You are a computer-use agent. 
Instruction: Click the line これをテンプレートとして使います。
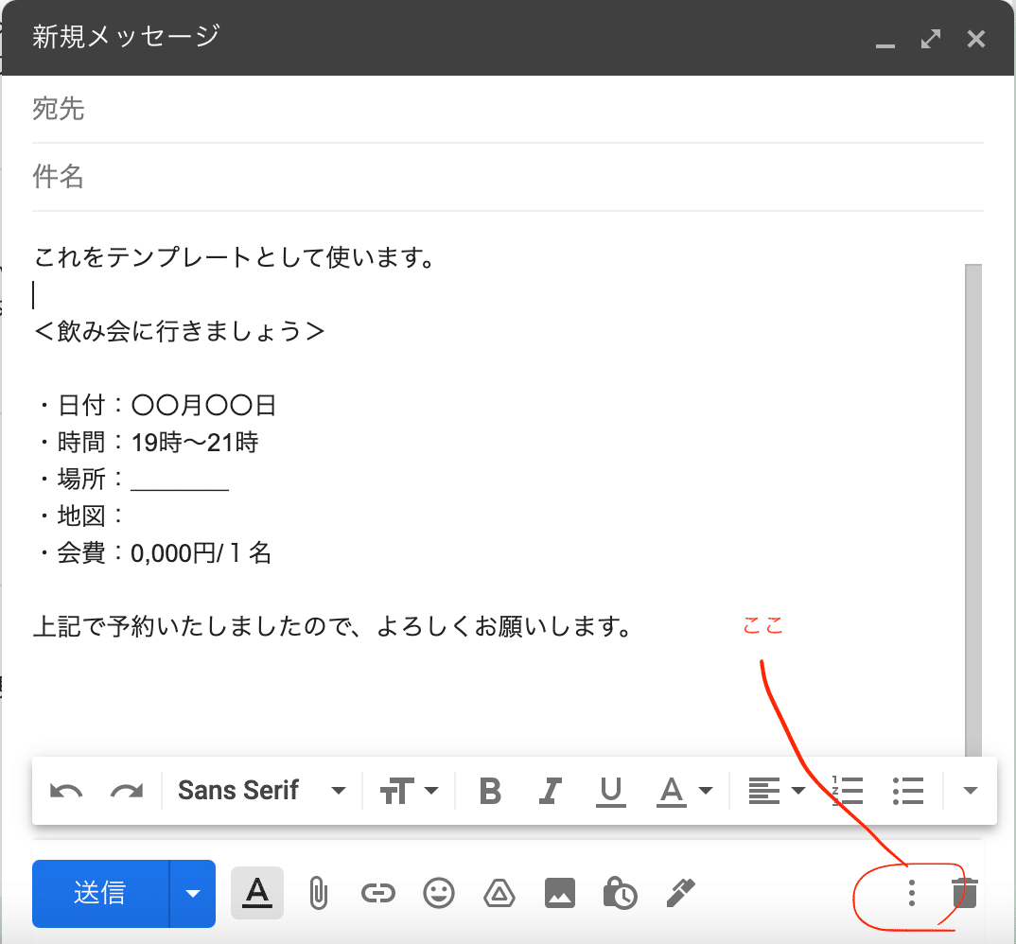[x=235, y=257]
